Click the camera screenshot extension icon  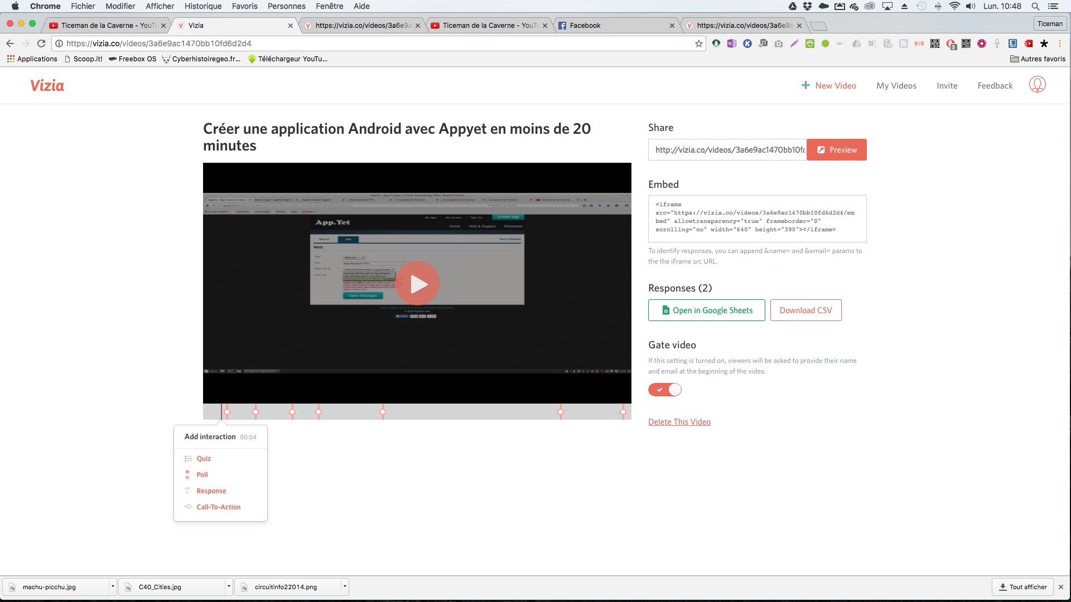779,43
